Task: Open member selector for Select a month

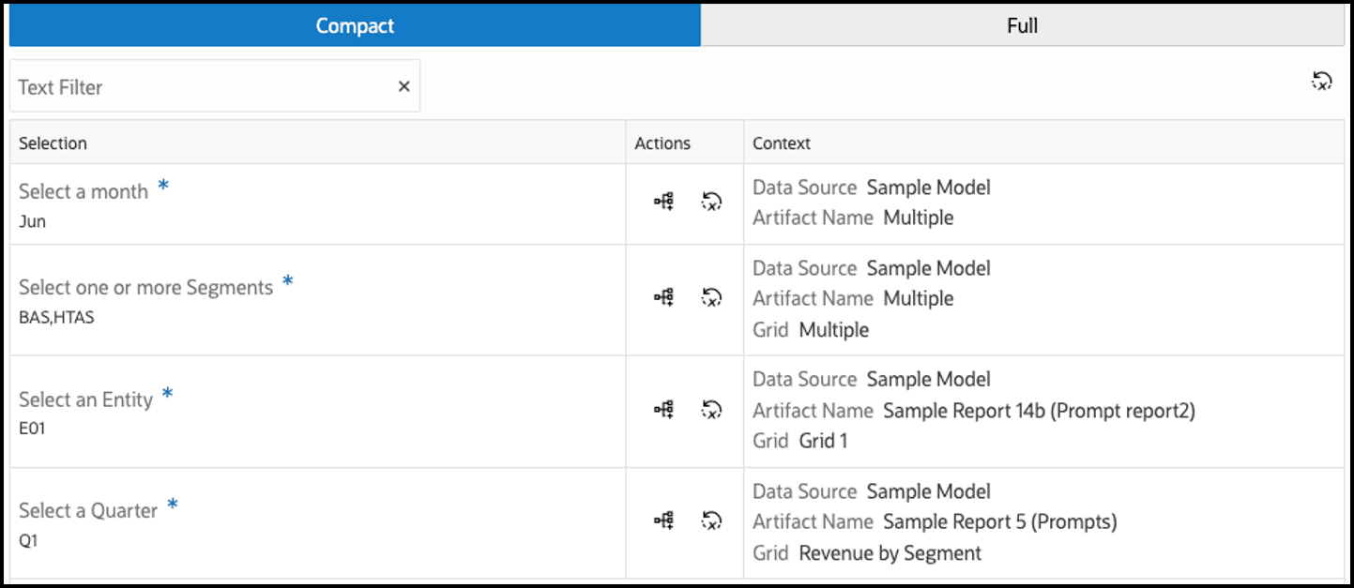Action: [663, 202]
